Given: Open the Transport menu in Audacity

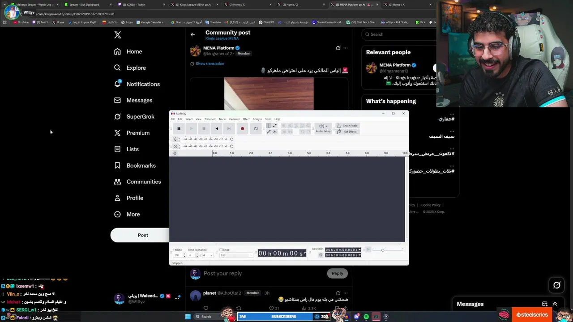Looking at the screenshot, I should (210, 119).
